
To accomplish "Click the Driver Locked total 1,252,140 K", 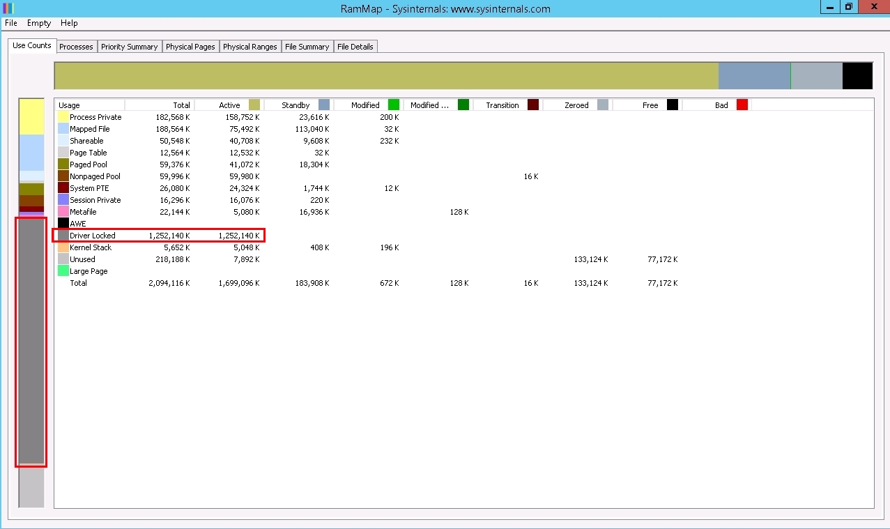I will [x=169, y=236].
